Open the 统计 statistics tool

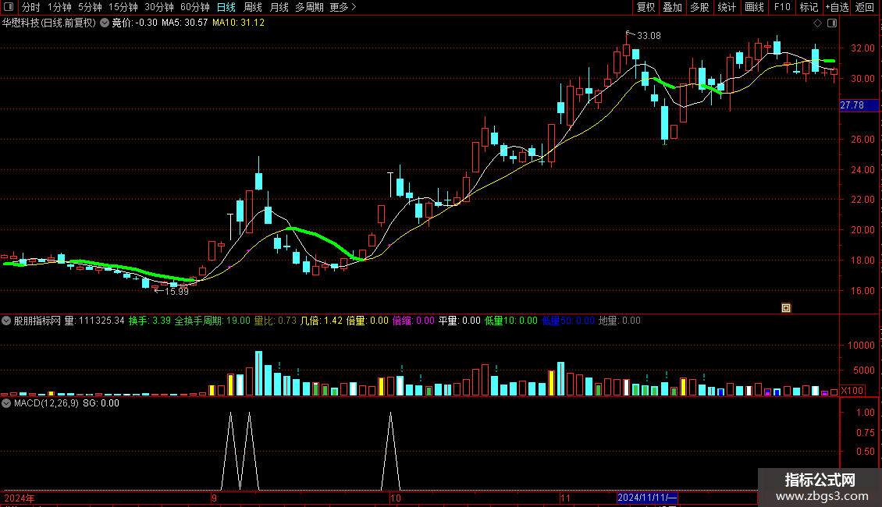[x=727, y=7]
